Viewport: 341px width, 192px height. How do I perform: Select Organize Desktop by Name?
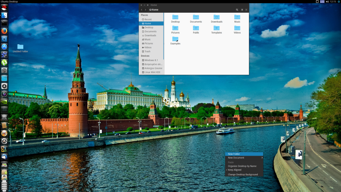(244, 166)
